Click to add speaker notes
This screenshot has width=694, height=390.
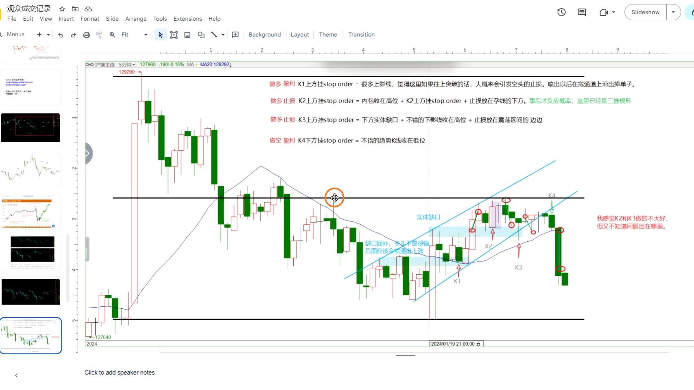[120, 373]
